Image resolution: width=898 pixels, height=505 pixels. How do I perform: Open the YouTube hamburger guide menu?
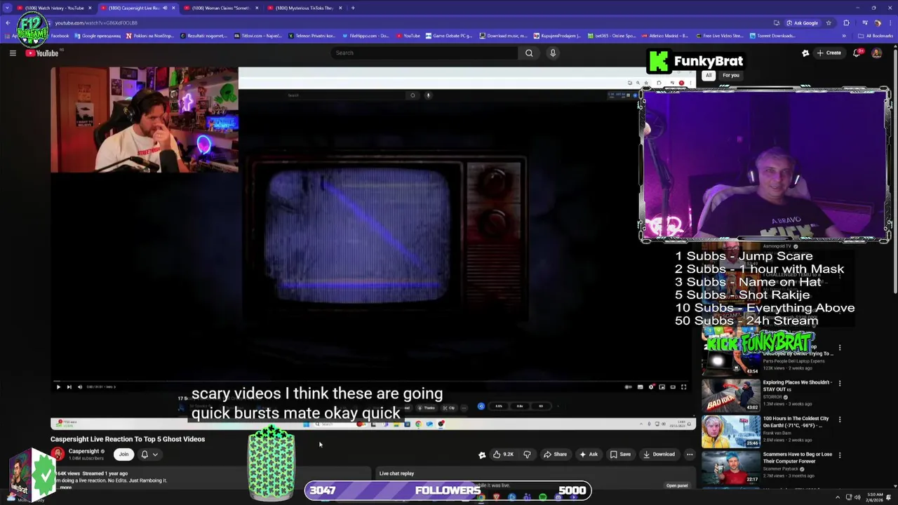coord(13,53)
